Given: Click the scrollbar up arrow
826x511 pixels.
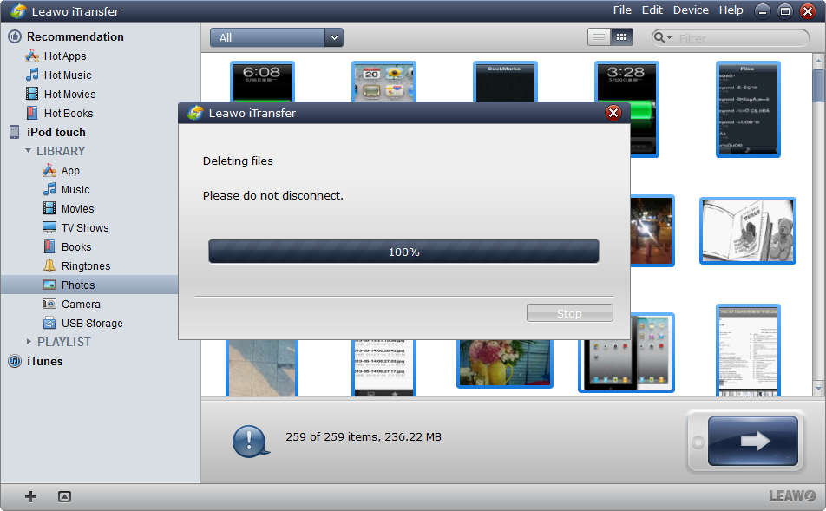Looking at the screenshot, I should pyautogui.click(x=818, y=61).
